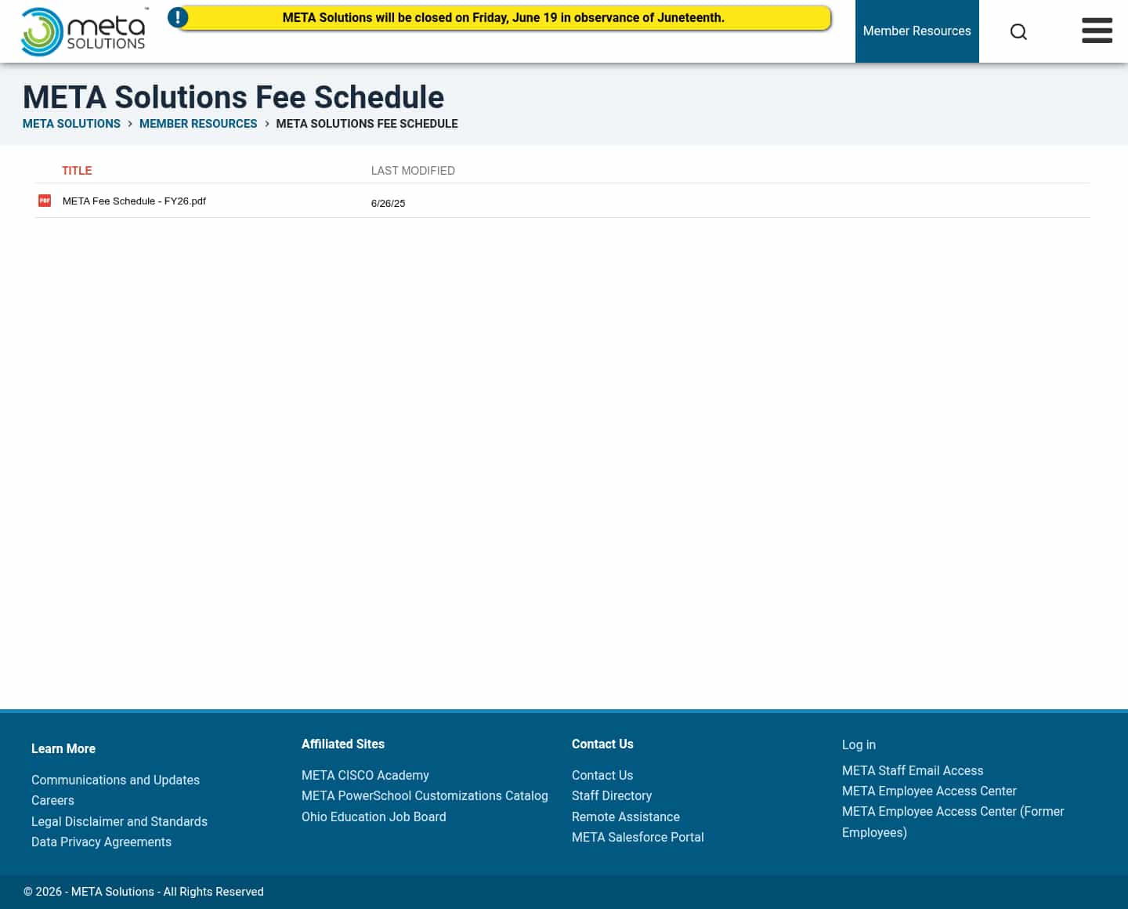Open Communications and Updates link
The height and width of the screenshot is (909, 1128).
[115, 780]
